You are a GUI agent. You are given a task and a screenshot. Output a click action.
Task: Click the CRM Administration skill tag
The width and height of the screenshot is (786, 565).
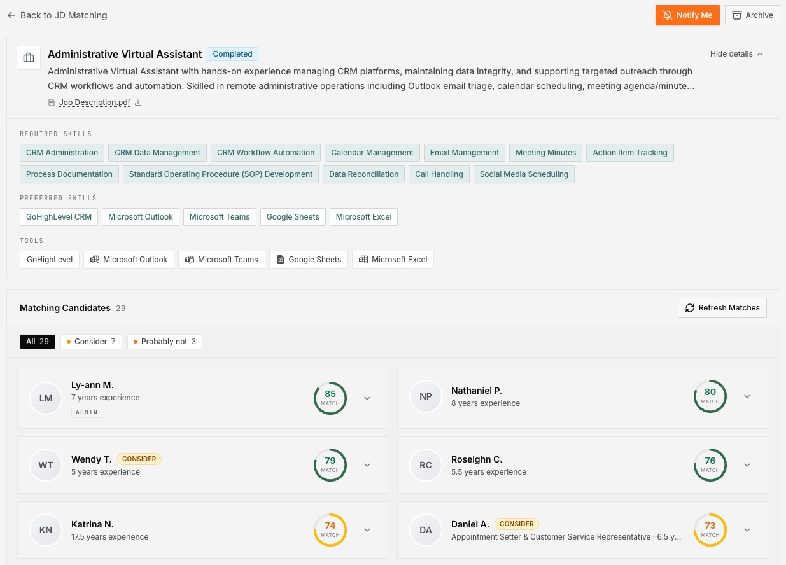(62, 153)
